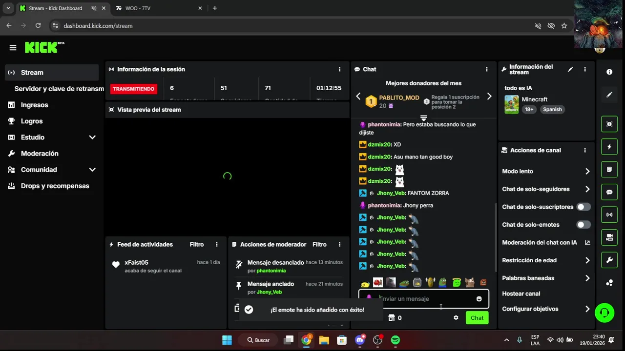
Task: Expand the Estudio sidebar section
Action: [x=92, y=137]
